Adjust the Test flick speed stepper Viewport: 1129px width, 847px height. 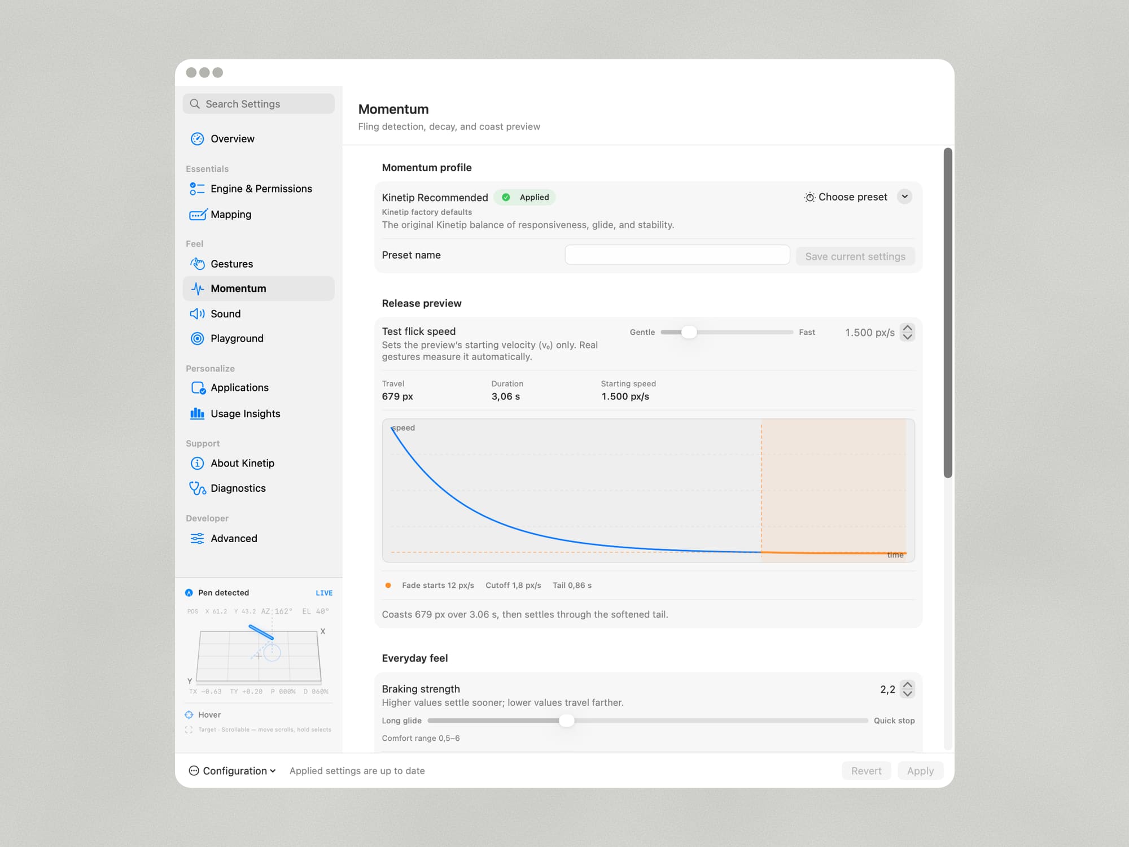tap(907, 333)
